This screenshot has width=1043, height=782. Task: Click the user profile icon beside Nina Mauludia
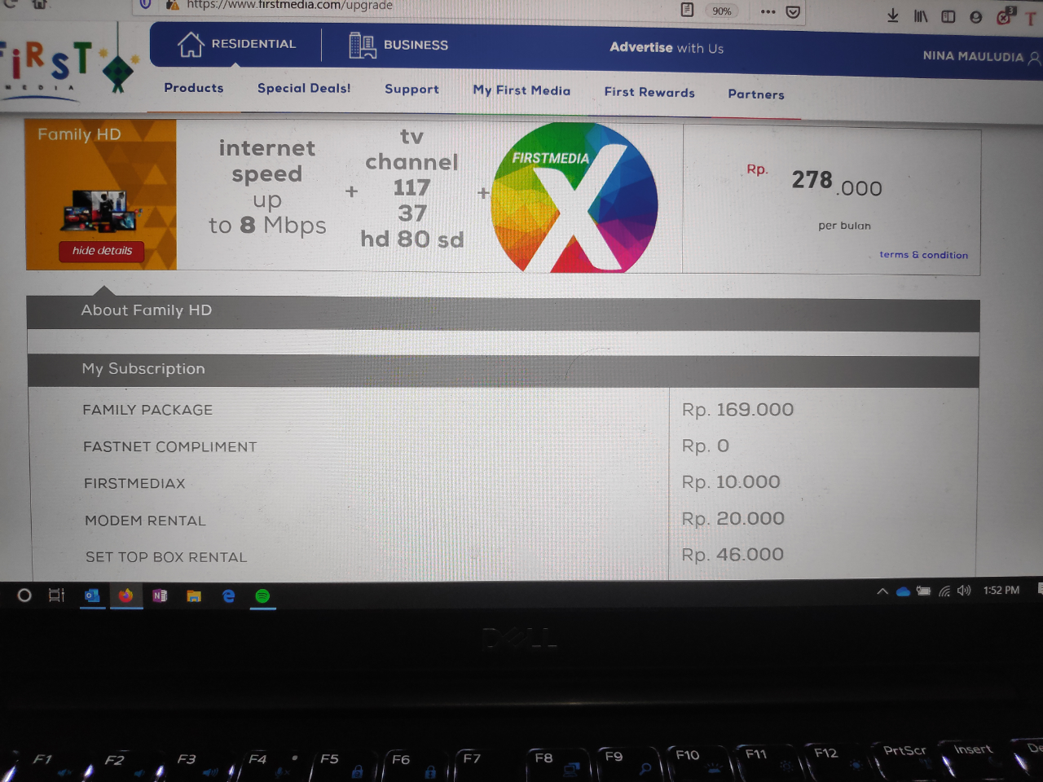pos(1035,58)
